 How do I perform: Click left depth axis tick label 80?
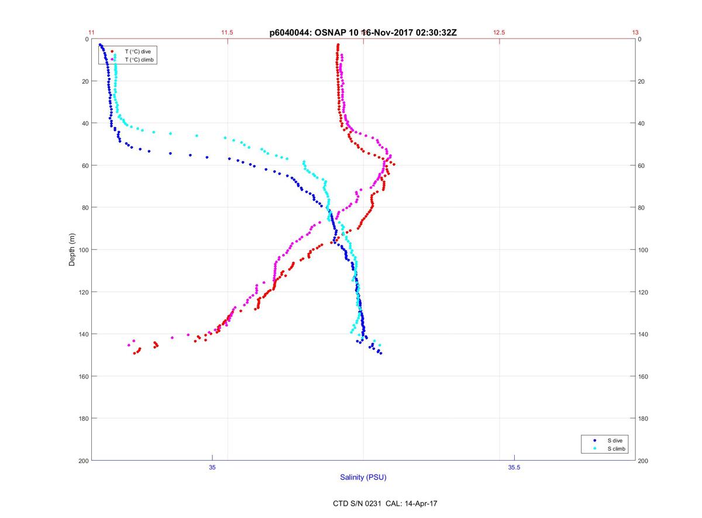85,208
